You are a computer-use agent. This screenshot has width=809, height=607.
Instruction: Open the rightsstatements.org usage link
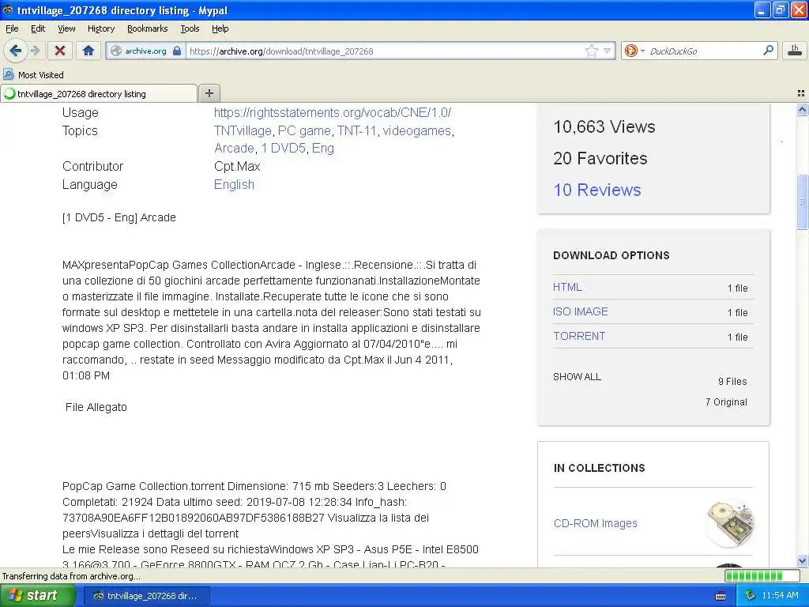click(333, 112)
